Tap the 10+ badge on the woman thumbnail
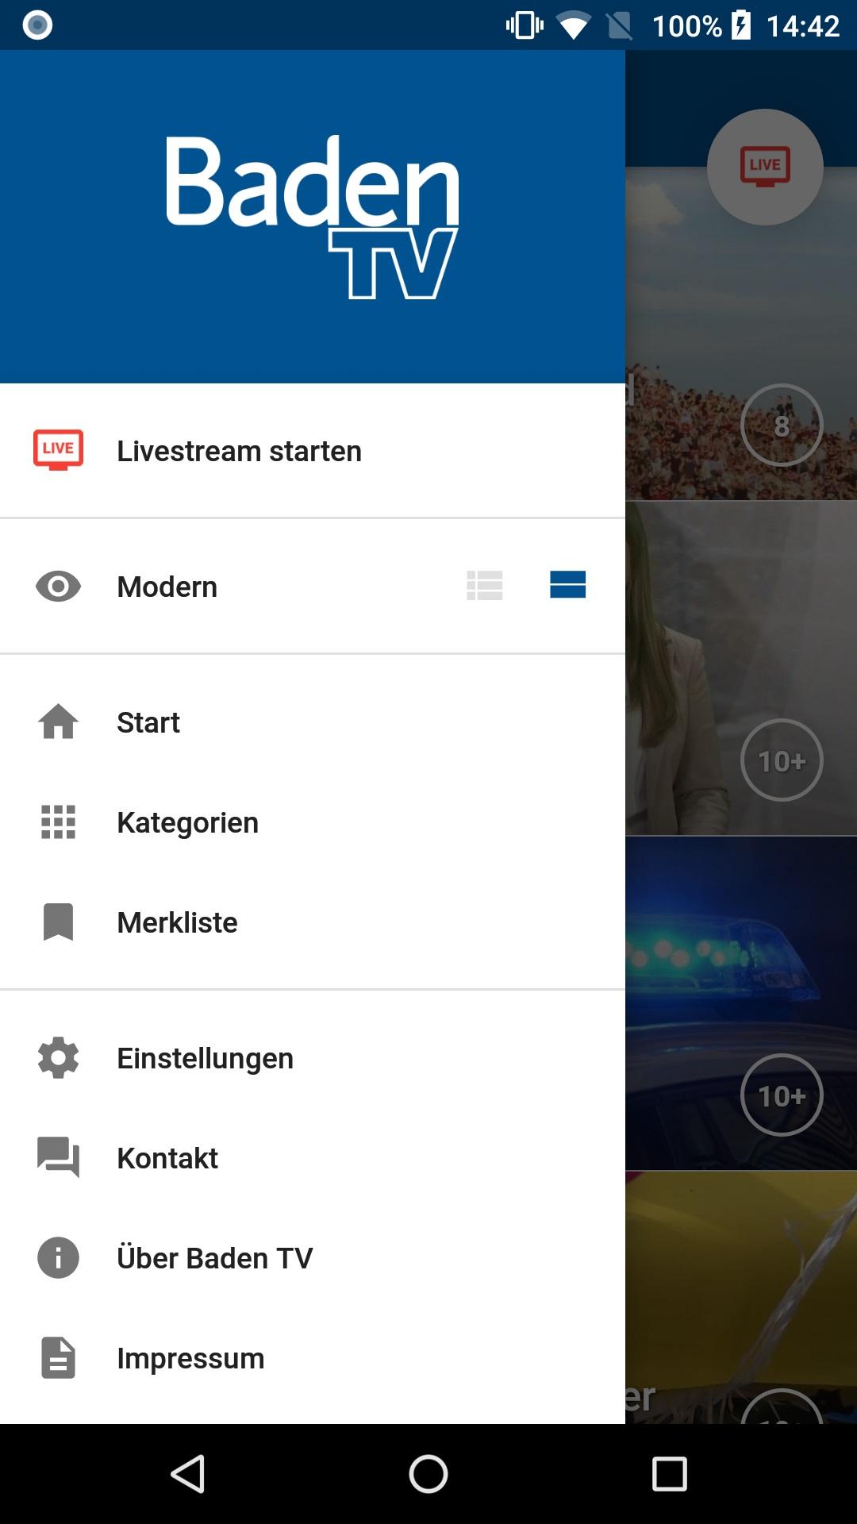The height and width of the screenshot is (1524, 857). pyautogui.click(x=782, y=760)
